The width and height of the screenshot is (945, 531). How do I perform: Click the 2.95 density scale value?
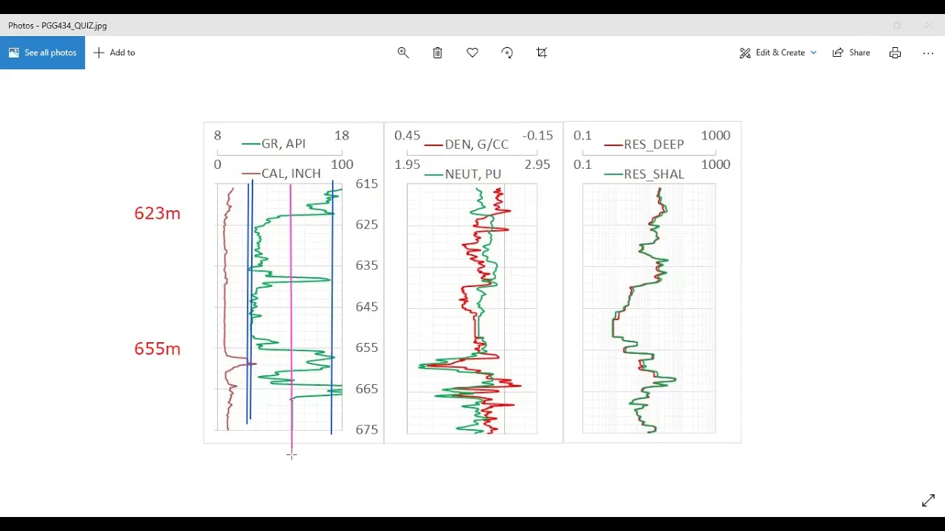[537, 164]
